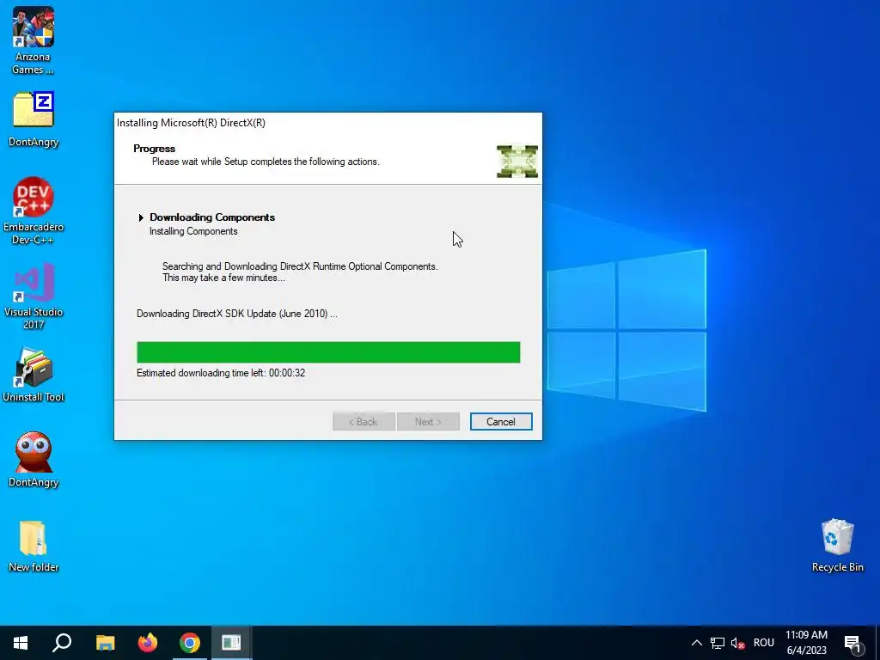Screen dimensions: 880x660
Task: Launch the DontAngry red character icon
Action: coord(34,459)
